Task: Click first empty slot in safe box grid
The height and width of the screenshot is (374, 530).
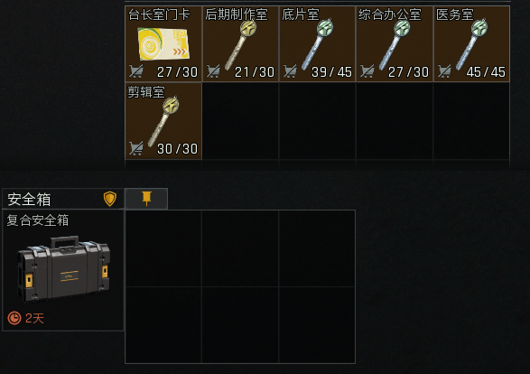Action: (163, 248)
